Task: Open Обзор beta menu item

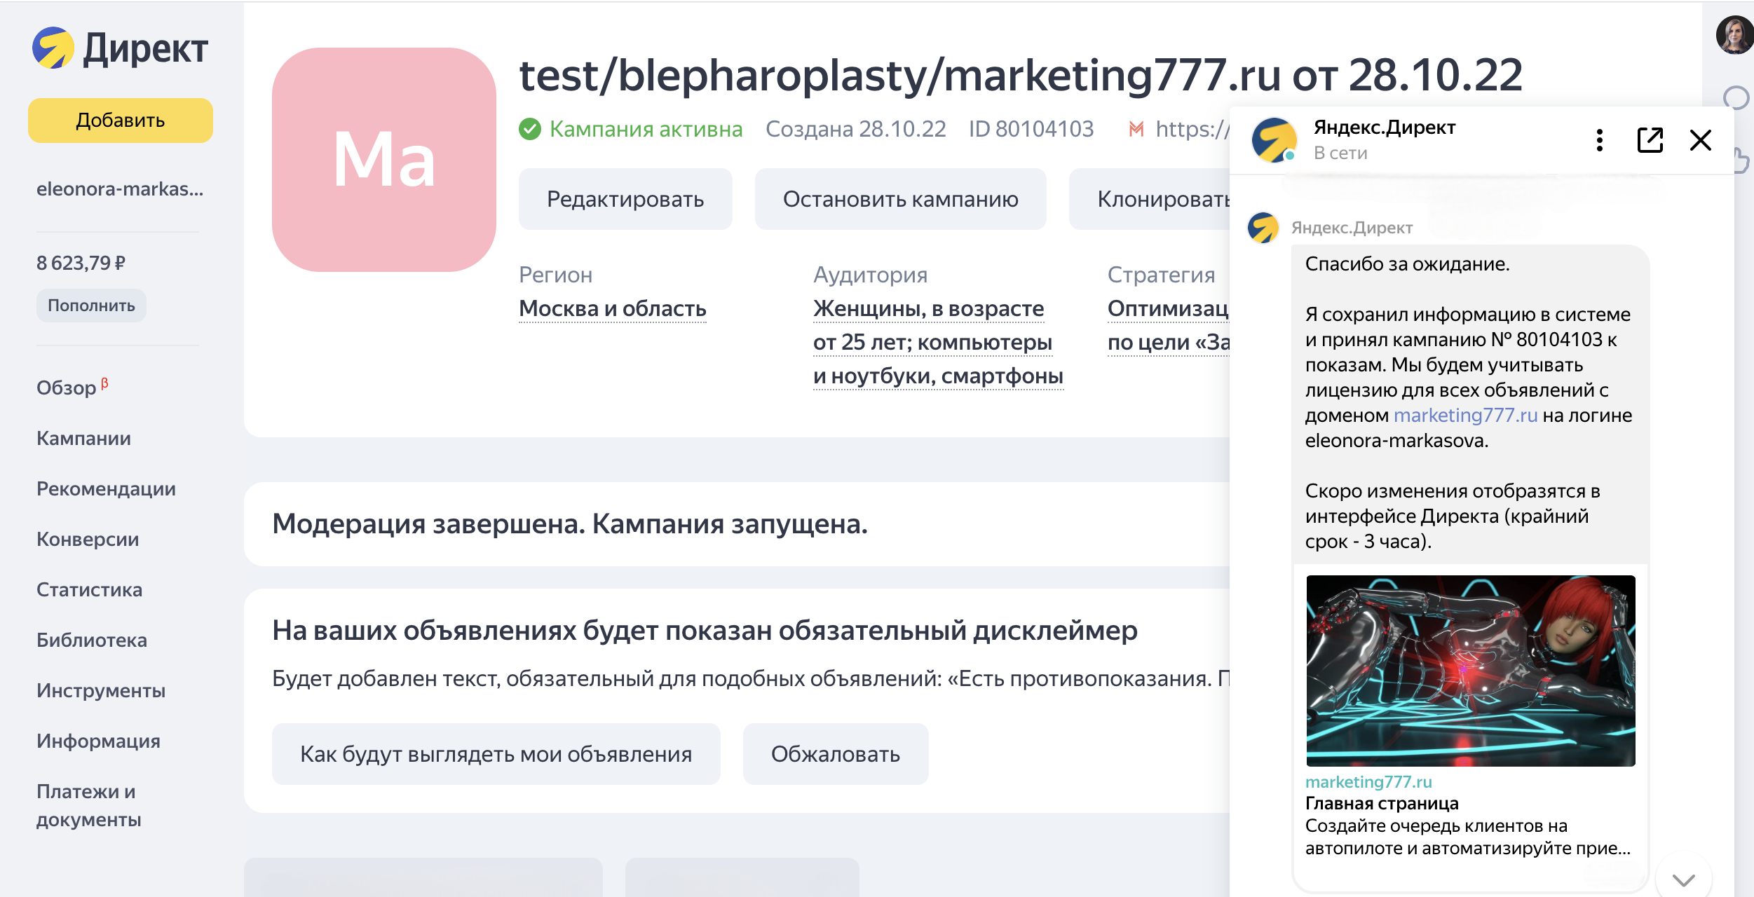Action: coord(67,388)
